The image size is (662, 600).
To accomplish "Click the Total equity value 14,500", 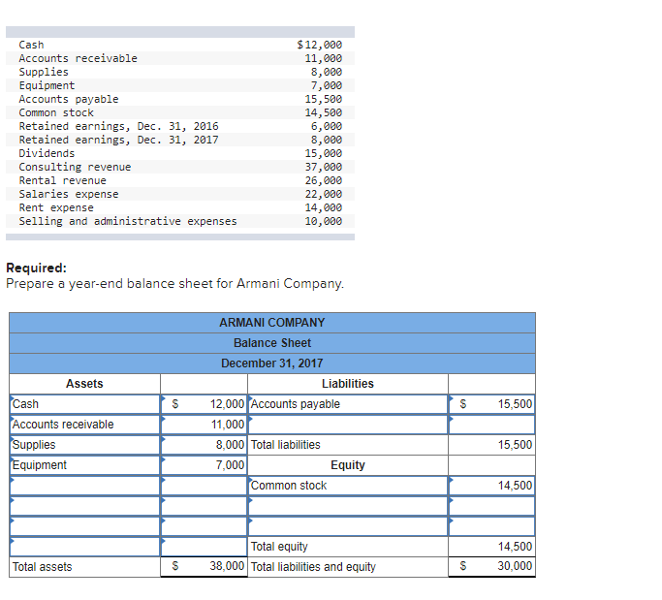I will click(515, 547).
